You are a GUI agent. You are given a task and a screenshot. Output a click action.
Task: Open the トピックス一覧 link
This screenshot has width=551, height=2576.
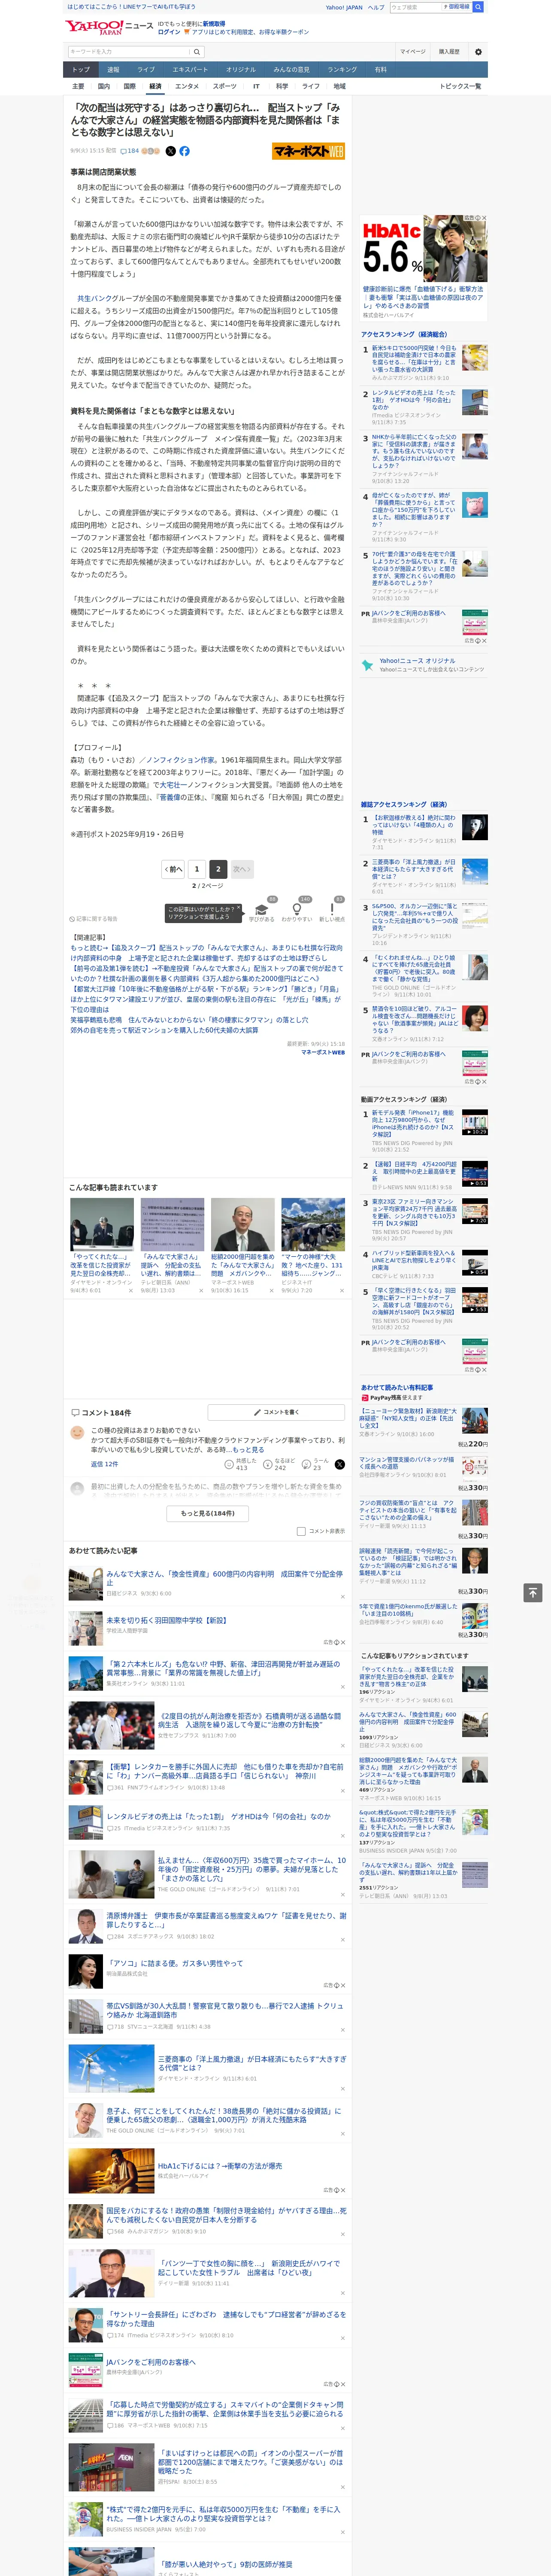(460, 86)
